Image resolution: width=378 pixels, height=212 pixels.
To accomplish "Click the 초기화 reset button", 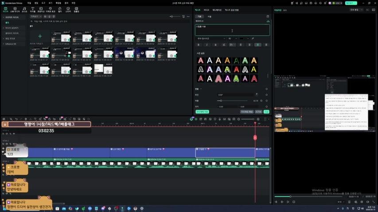I will click(x=258, y=112).
